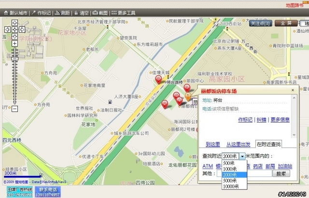Open the 截图 screenshot tool

click(x=100, y=13)
